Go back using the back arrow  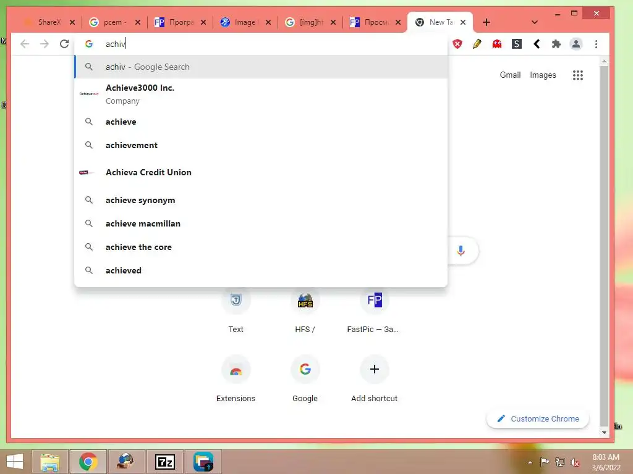pyautogui.click(x=25, y=44)
